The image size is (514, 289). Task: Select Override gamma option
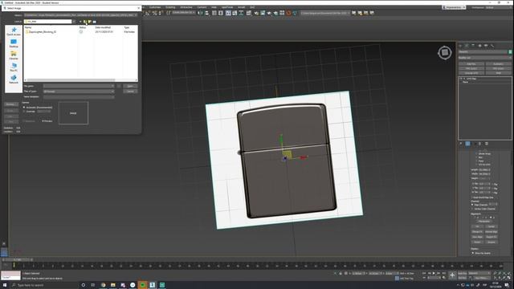click(x=29, y=112)
